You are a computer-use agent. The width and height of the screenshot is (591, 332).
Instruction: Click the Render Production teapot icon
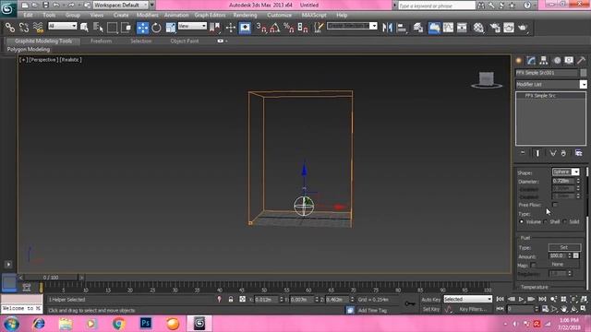pyautogui.click(x=523, y=28)
